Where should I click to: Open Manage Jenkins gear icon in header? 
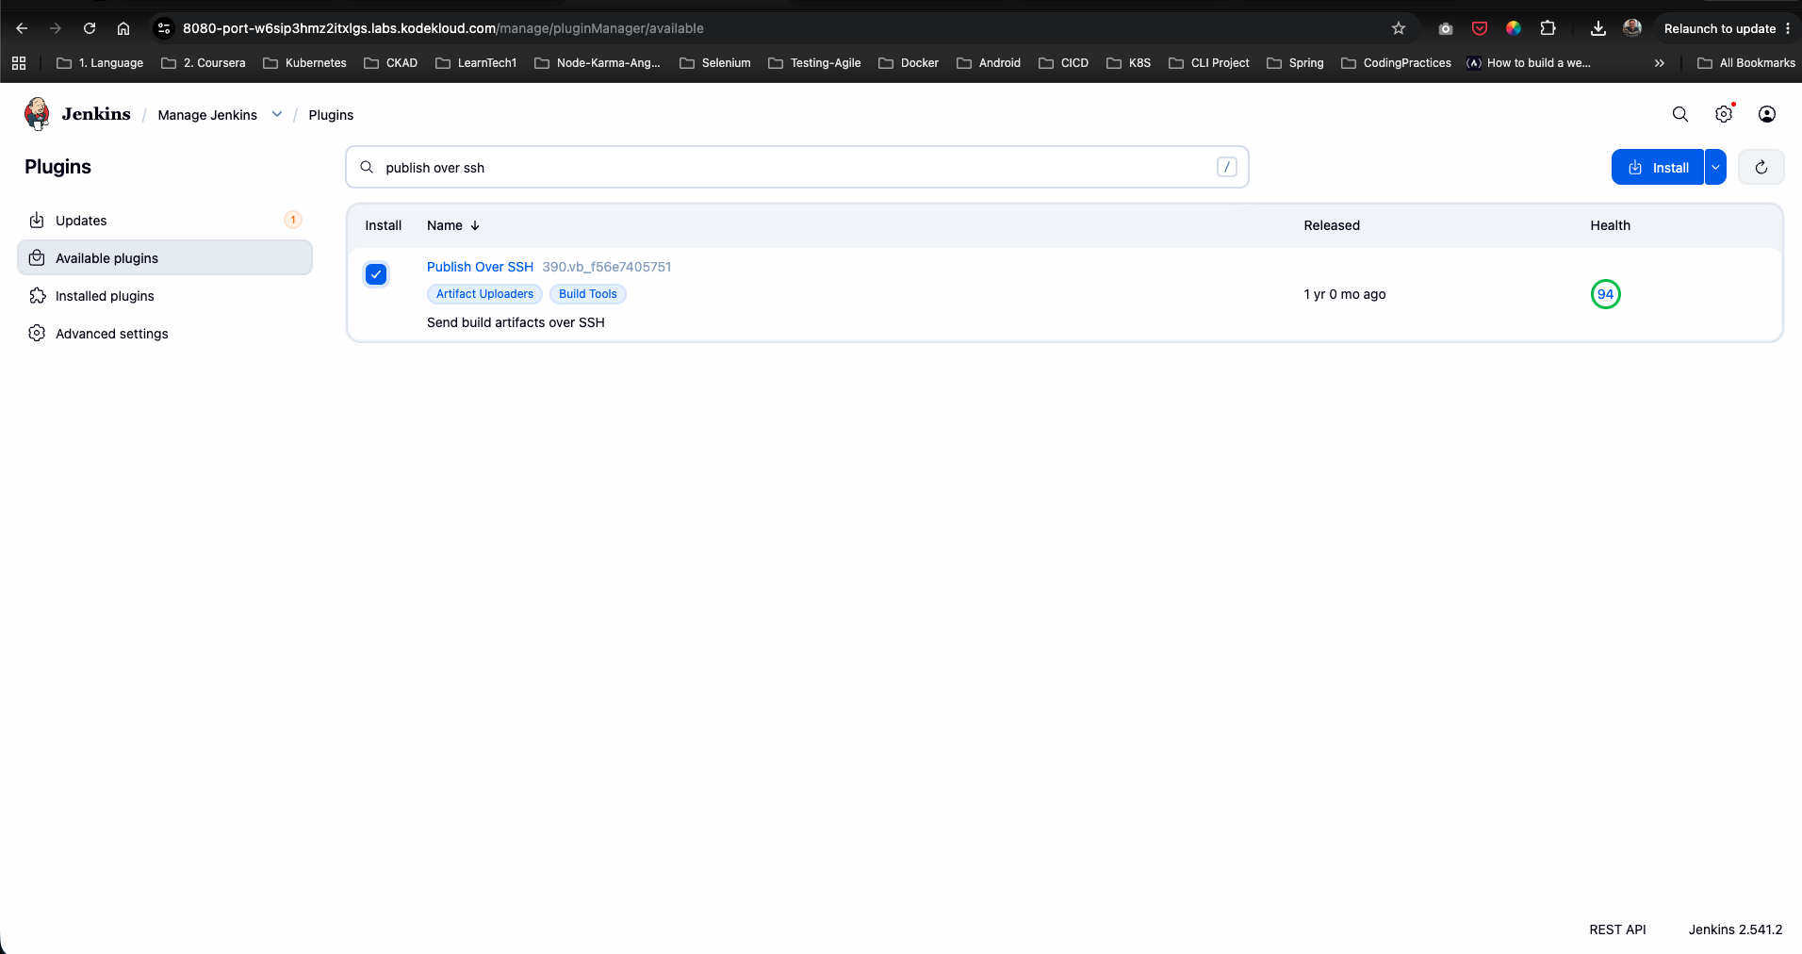1723,114
